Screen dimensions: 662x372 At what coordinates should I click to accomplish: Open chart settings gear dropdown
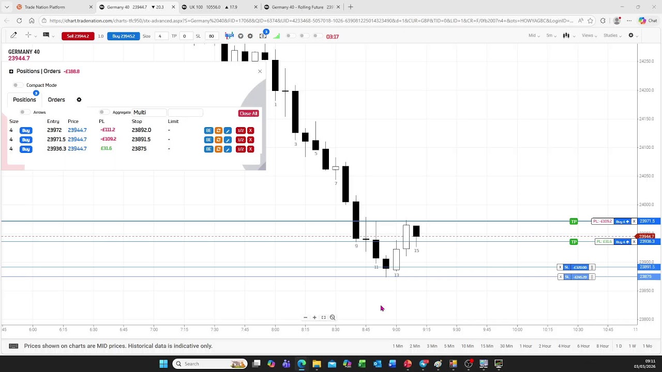(x=633, y=36)
